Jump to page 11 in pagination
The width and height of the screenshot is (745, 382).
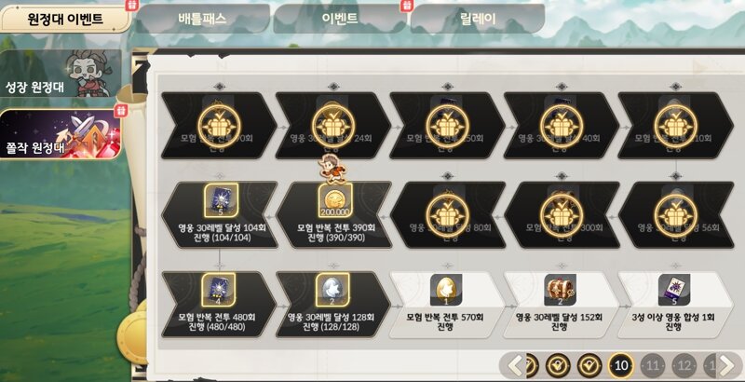[653, 366]
